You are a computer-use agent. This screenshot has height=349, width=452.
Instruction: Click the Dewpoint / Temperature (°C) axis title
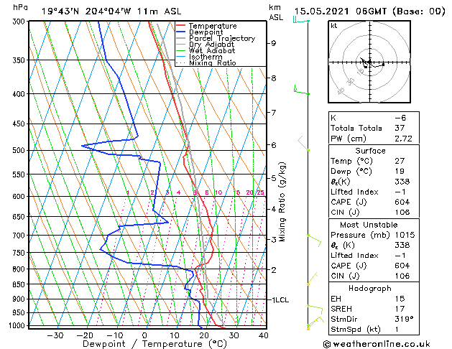click(x=154, y=344)
